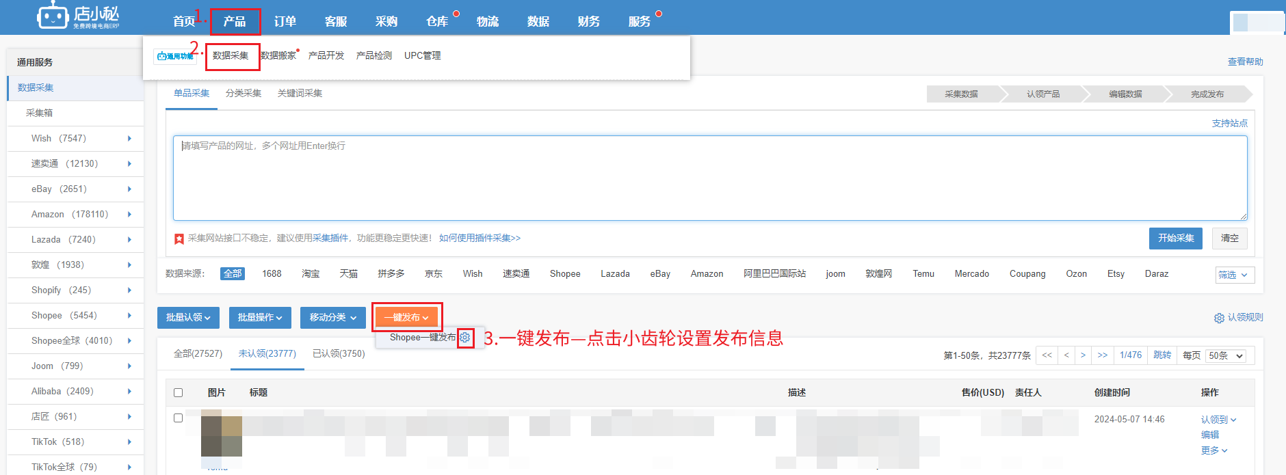Click 跳转 to jump to a page
Image resolution: width=1286 pixels, height=475 pixels.
tap(1162, 355)
